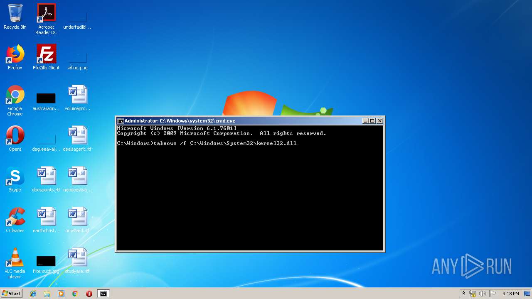532x299 pixels.
Task: Show hidden system tray icons
Action: 463,294
